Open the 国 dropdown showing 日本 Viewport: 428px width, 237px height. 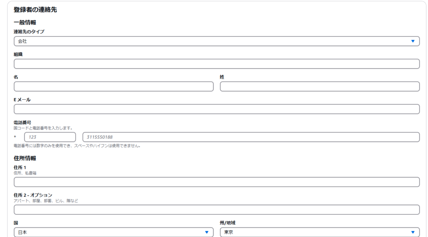tap(109, 232)
